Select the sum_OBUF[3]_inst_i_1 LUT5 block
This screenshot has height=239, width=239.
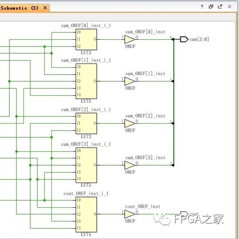click(x=86, y=165)
